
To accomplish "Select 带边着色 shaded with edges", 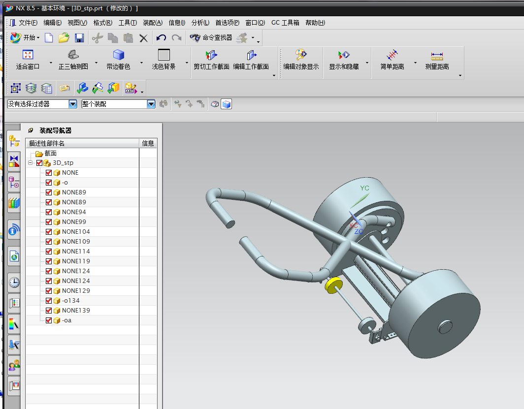I will 118,60.
